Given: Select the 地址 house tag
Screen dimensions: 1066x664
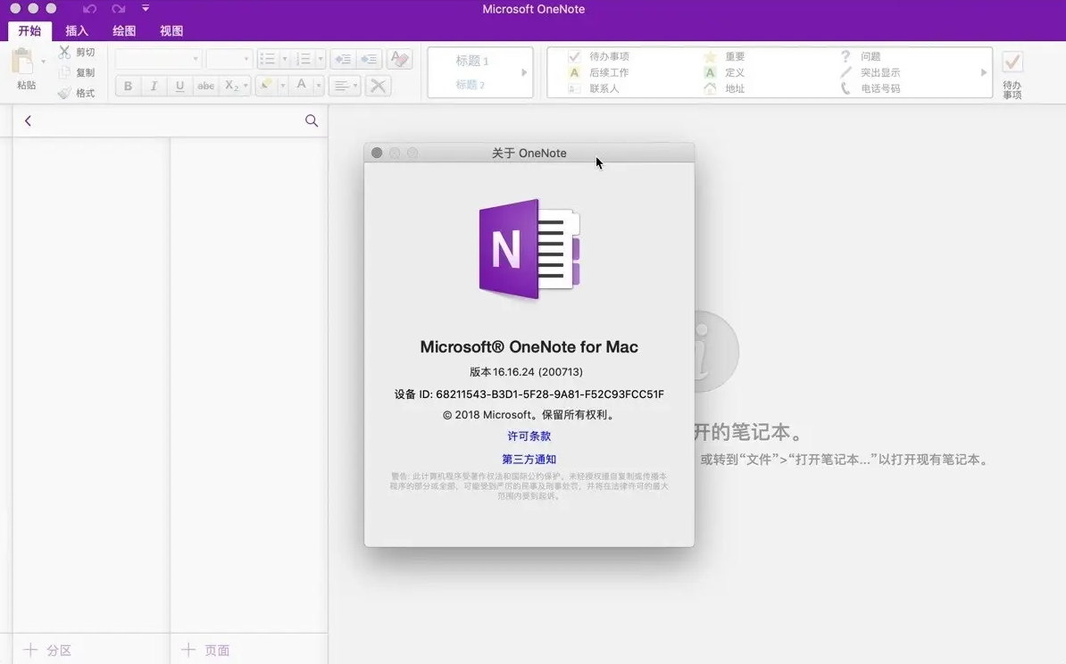Looking at the screenshot, I should click(x=725, y=88).
